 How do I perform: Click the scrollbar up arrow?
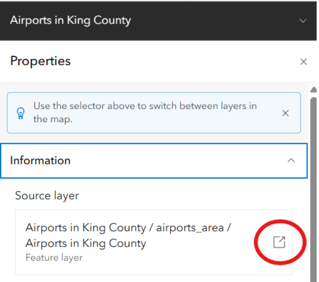(313, 90)
